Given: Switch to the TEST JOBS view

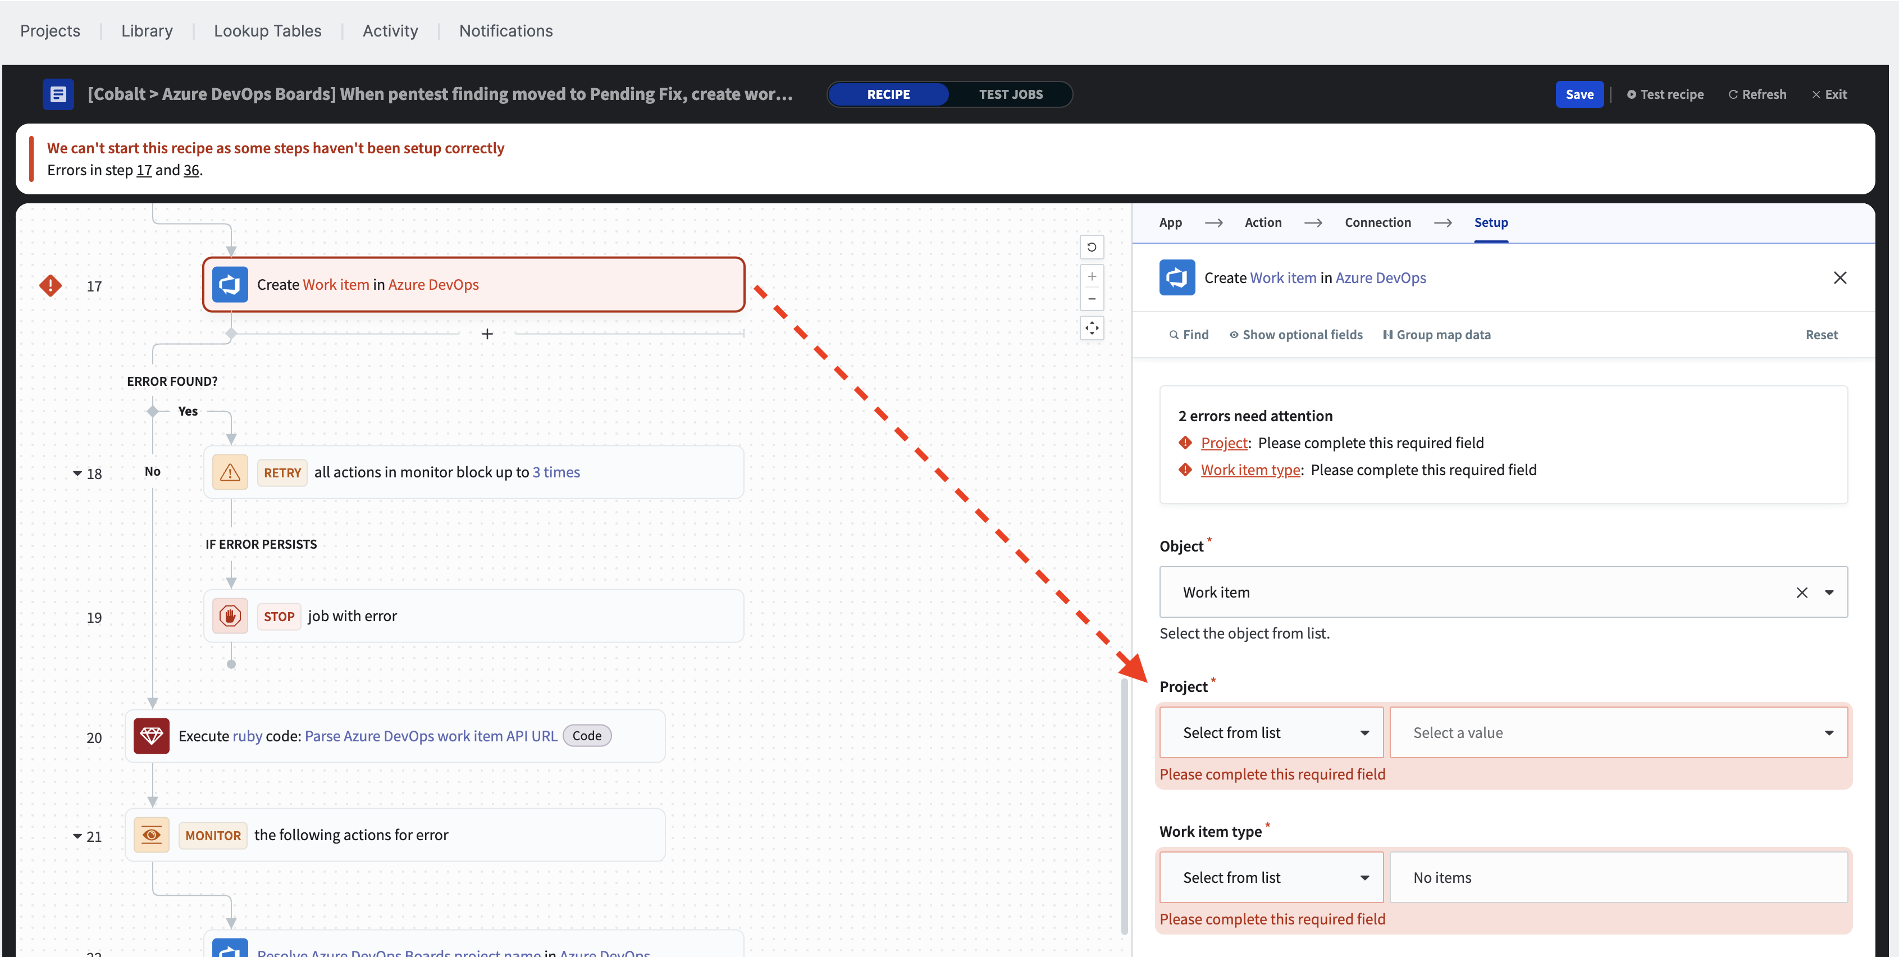Looking at the screenshot, I should (1011, 94).
